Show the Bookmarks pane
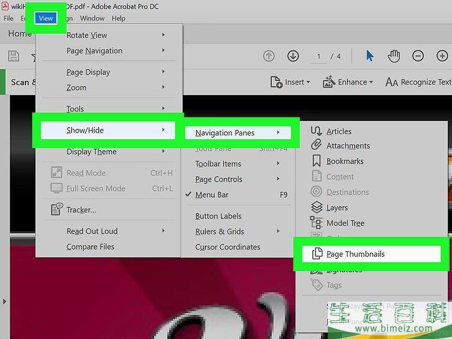 (372, 161)
